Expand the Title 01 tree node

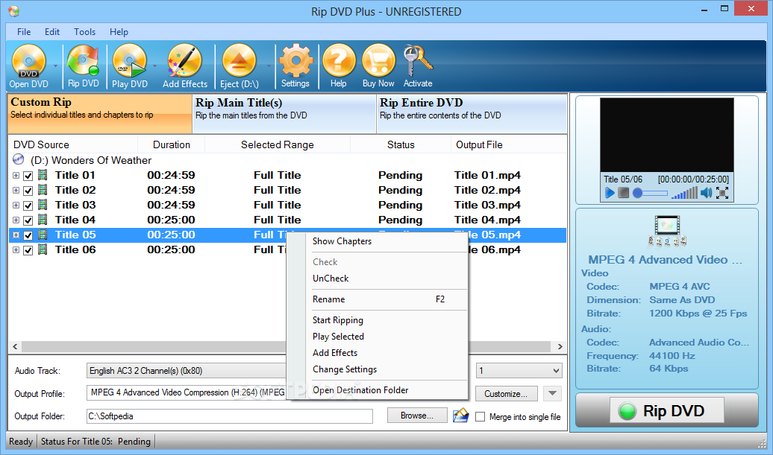coord(16,176)
